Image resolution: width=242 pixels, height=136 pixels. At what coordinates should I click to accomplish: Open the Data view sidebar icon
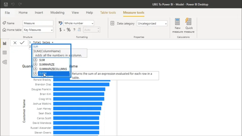5,53
